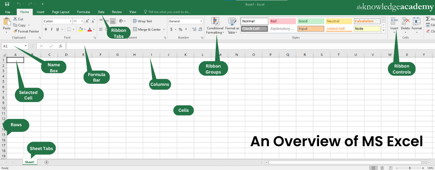Apply the Good cell style
The image size is (435, 170).
click(x=310, y=21)
